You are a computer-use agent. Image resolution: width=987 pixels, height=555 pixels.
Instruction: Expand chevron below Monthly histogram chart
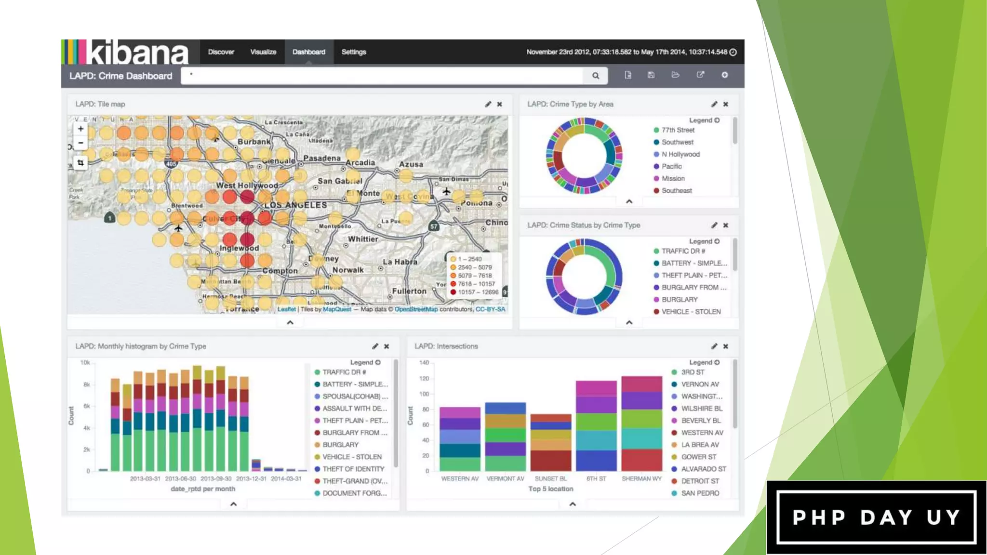233,504
